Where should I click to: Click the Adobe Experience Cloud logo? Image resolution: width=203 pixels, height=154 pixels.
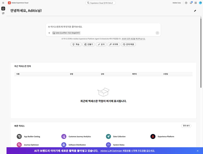pyautogui.click(x=9, y=3)
